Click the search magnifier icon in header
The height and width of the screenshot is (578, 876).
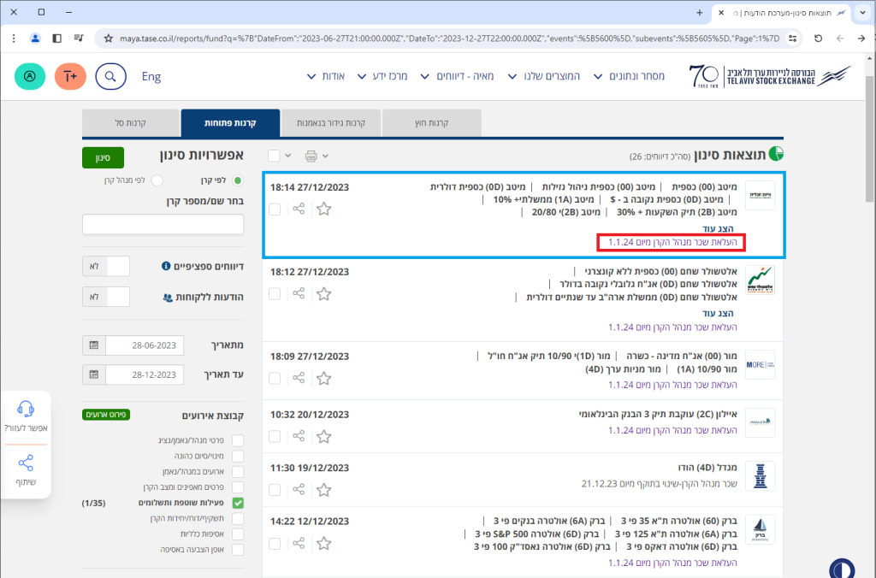coord(110,76)
